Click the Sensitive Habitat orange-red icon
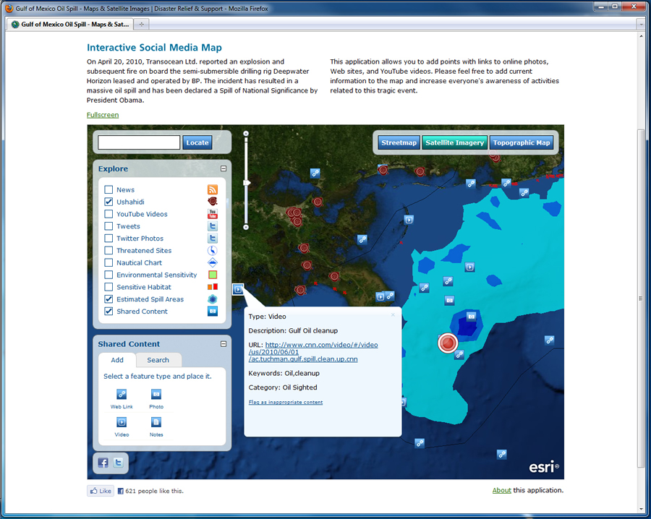 click(x=213, y=287)
